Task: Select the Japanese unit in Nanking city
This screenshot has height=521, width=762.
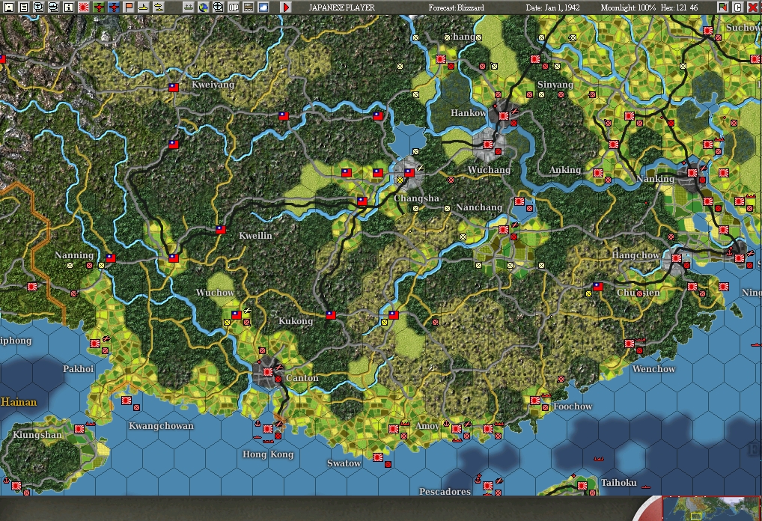Action: coord(692,172)
